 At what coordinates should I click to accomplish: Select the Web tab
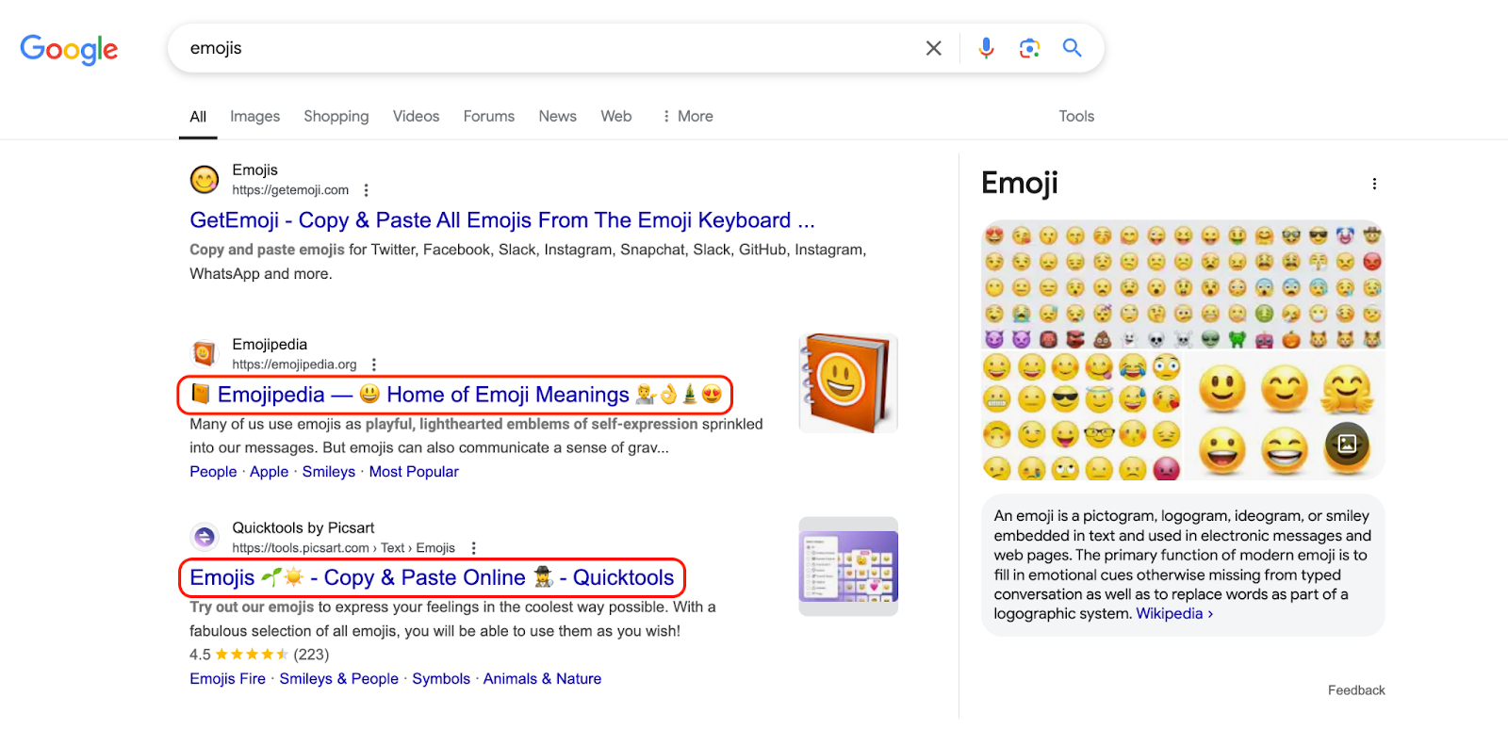click(616, 117)
